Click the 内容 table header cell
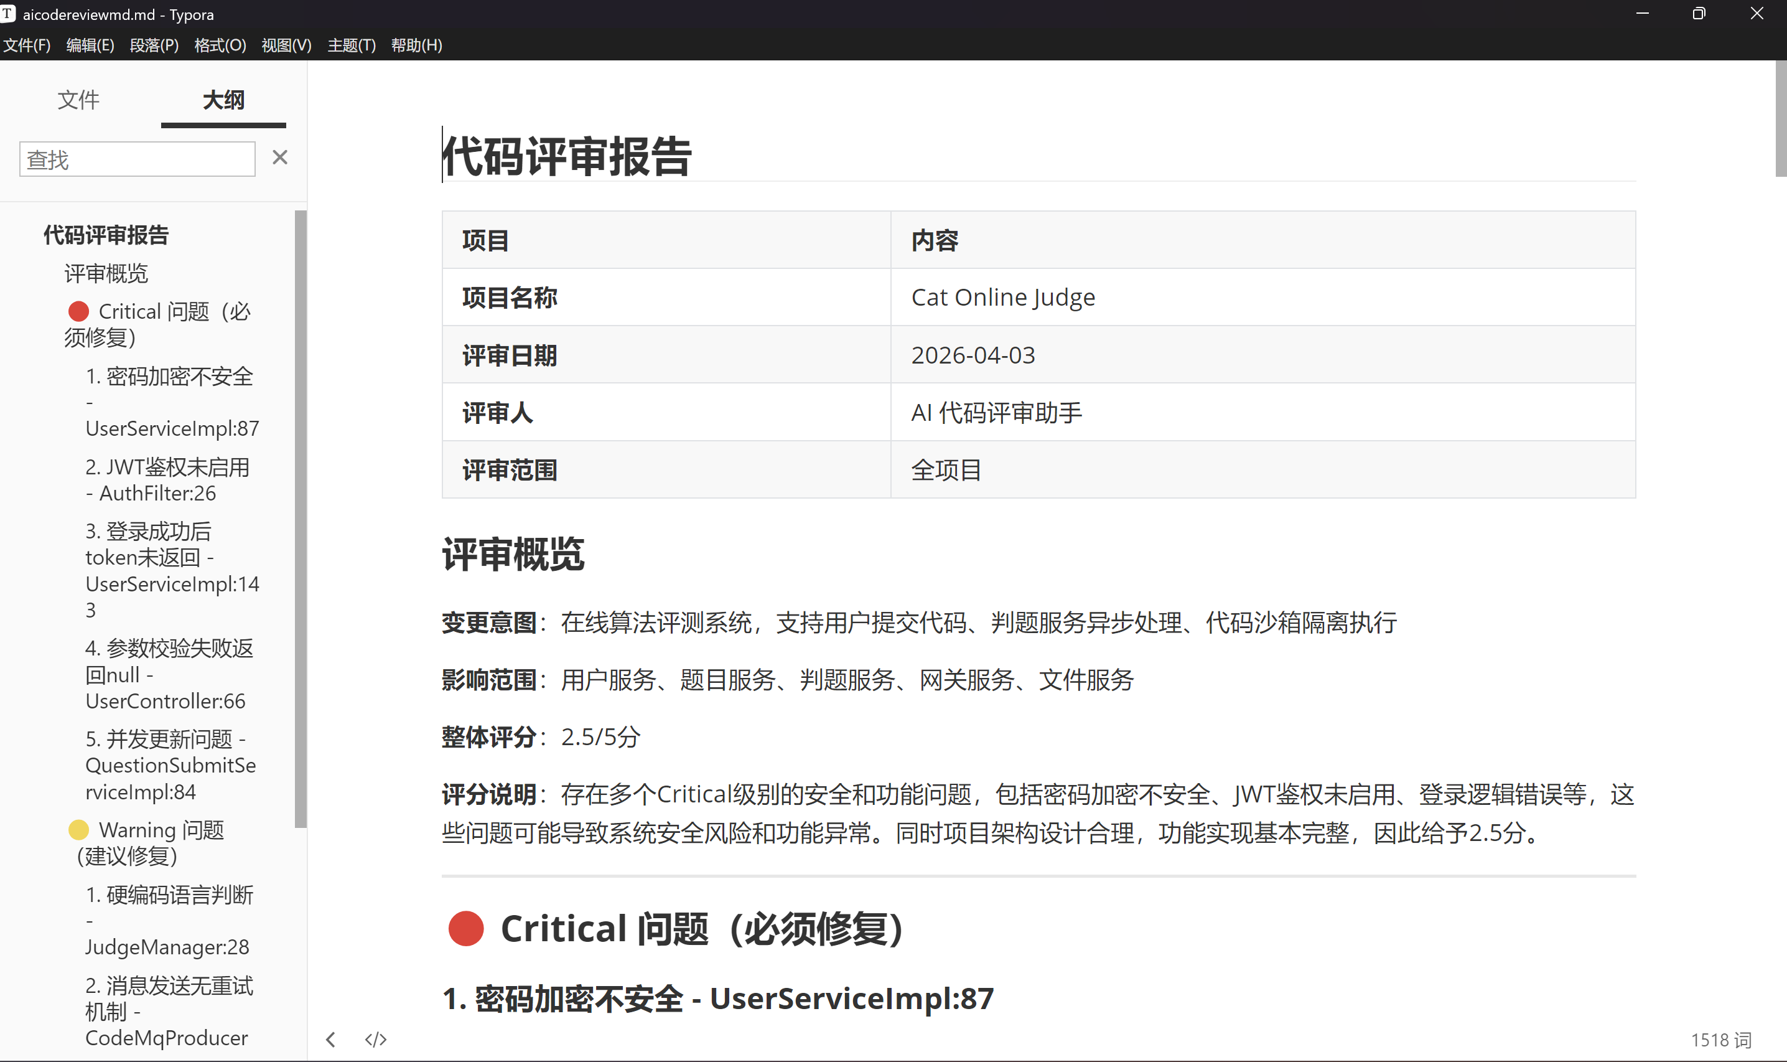Screen dimensions: 1787x1062 1263,240
